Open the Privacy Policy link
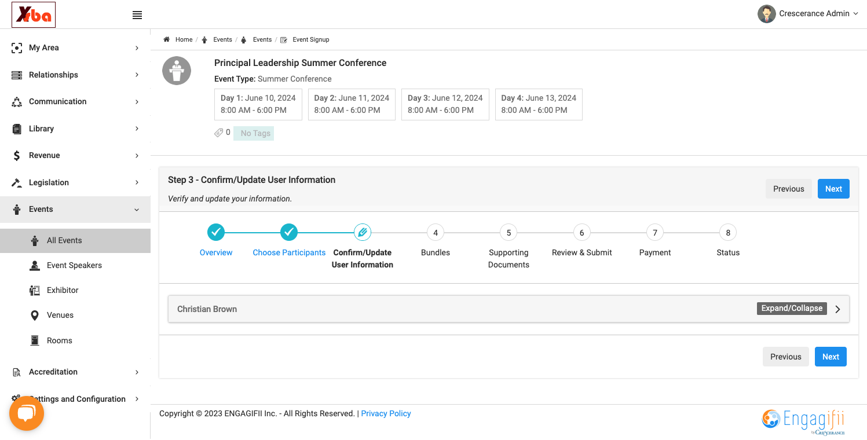Screen dimensions: 867x440 pyautogui.click(x=386, y=413)
